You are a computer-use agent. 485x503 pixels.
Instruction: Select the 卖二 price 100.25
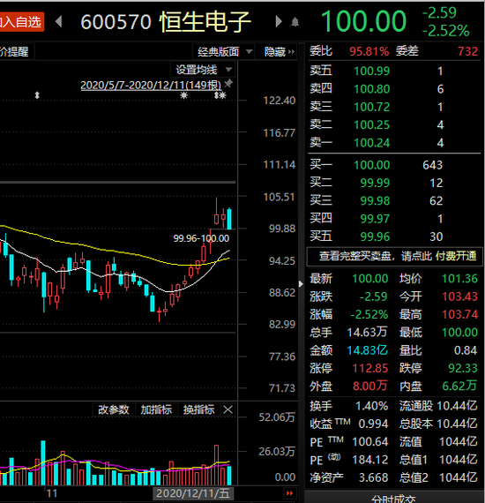pyautogui.click(x=371, y=124)
